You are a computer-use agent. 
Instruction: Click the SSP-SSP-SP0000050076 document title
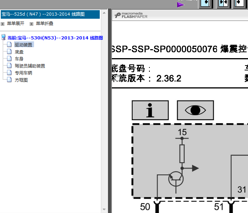[x=180, y=49]
